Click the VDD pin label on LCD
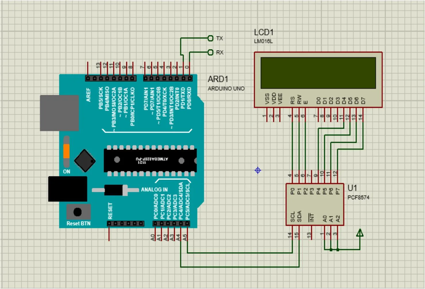Screen dimensions: 425x289 [274, 99]
